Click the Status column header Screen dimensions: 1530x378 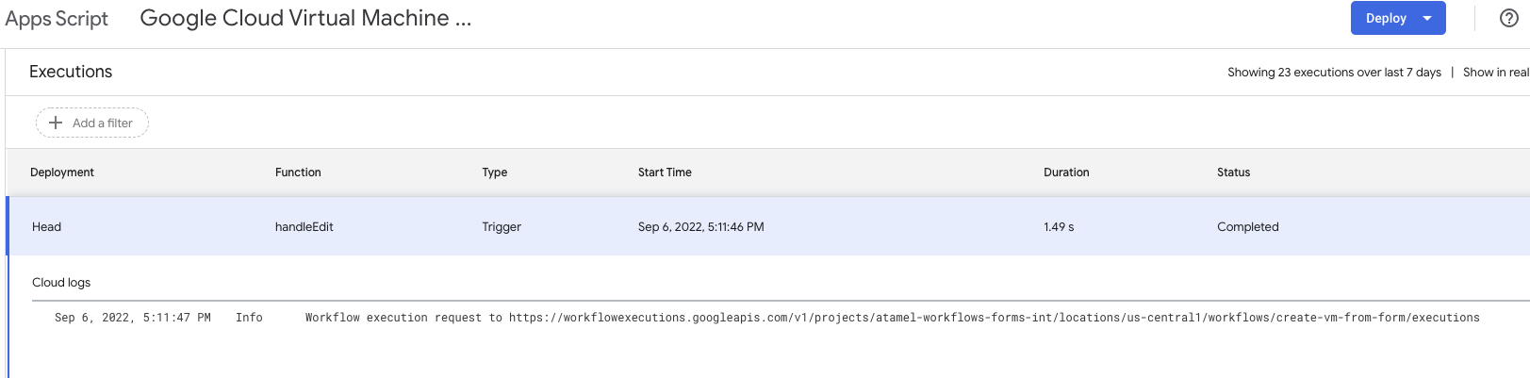(x=1233, y=173)
